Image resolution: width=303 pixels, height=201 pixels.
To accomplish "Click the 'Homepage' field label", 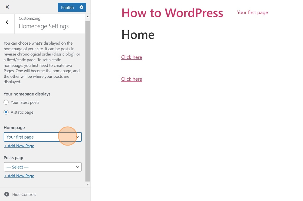I will coord(14,128).
